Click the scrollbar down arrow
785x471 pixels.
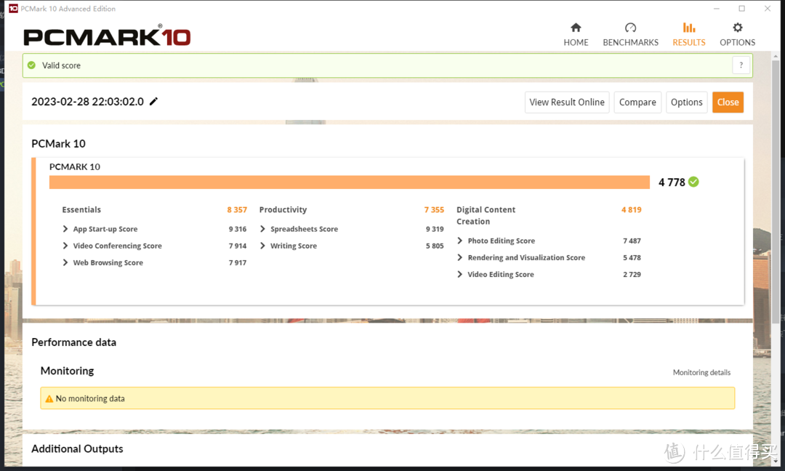tap(776, 462)
